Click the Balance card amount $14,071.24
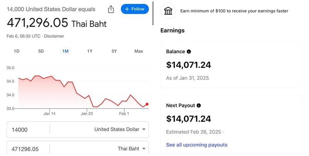This screenshot has height=156, width=309. pyautogui.click(x=188, y=65)
